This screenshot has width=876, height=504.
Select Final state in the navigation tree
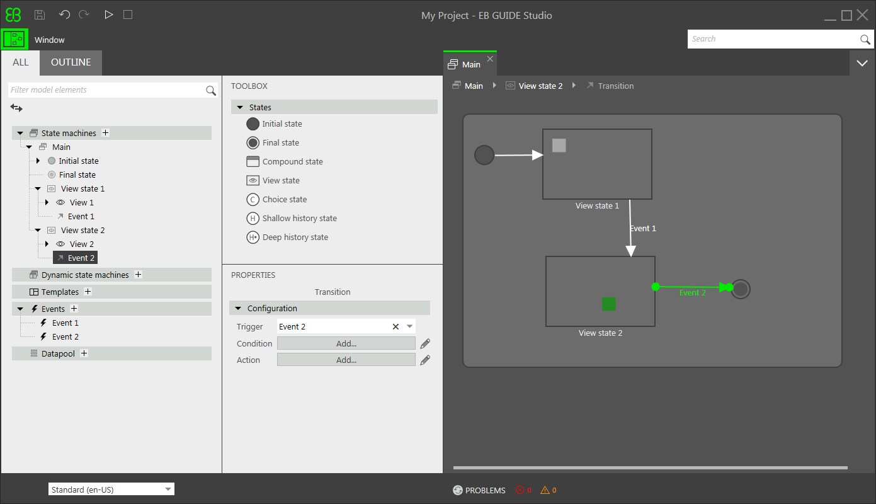pos(77,175)
